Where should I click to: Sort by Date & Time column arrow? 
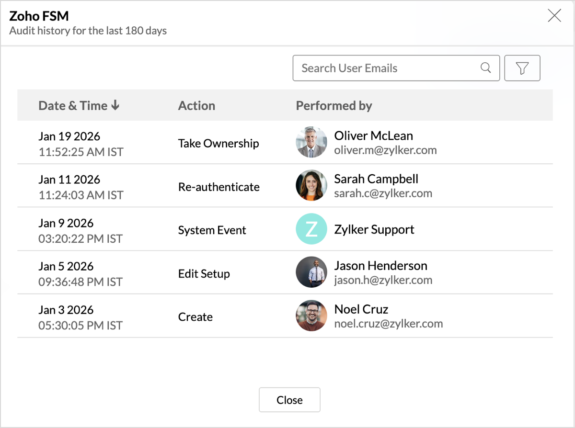click(115, 106)
